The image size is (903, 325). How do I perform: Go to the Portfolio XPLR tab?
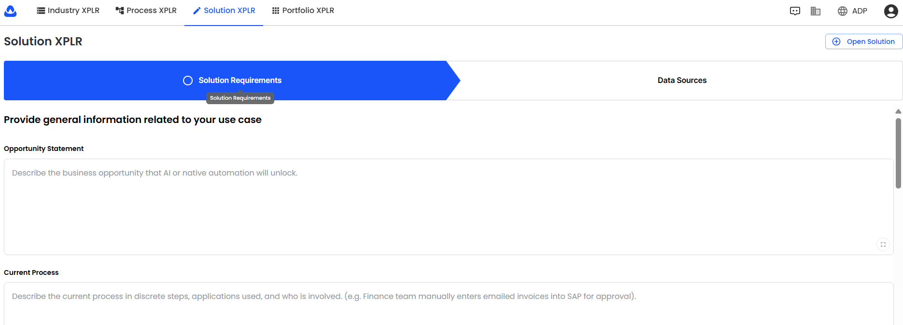click(x=303, y=11)
